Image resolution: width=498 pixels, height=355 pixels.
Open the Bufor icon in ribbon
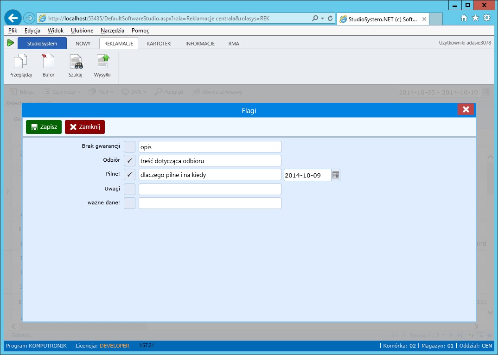tap(48, 62)
